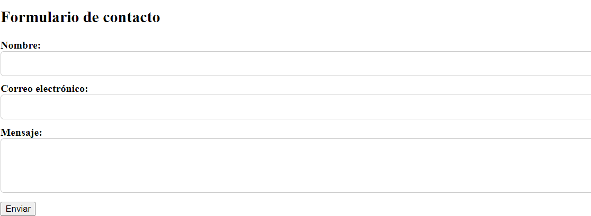Place cursor in the field under Correo electrónico

click(296, 107)
